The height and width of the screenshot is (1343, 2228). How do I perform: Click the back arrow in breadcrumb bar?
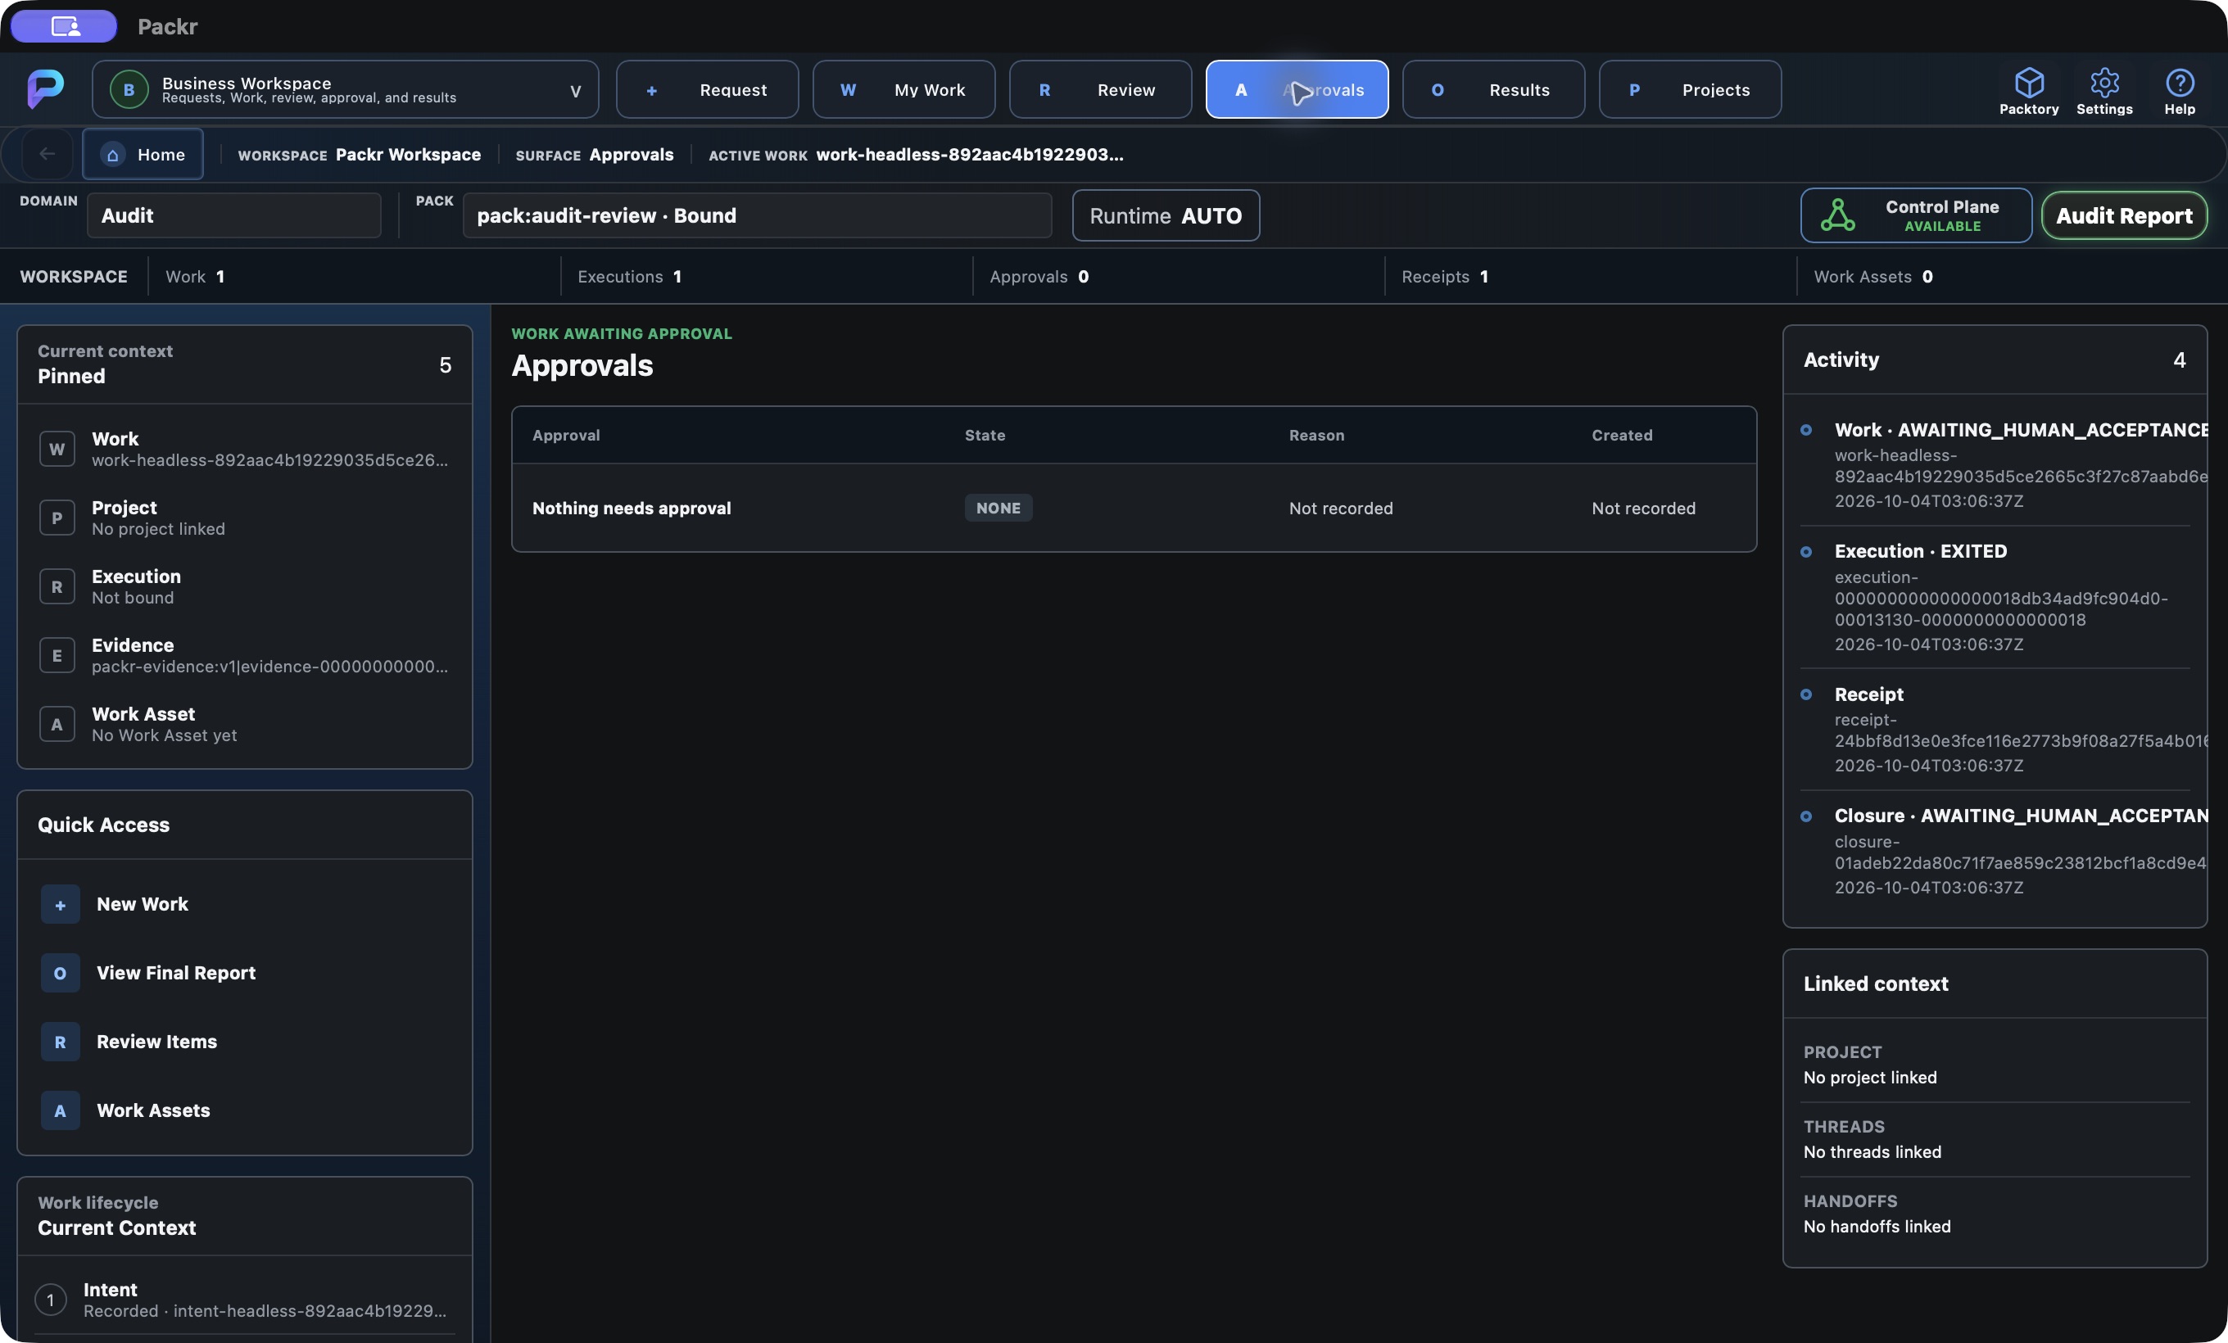tap(47, 154)
